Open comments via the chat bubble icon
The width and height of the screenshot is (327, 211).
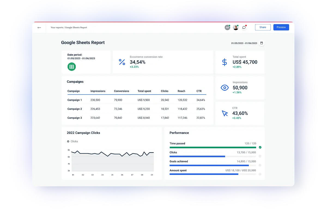(244, 27)
